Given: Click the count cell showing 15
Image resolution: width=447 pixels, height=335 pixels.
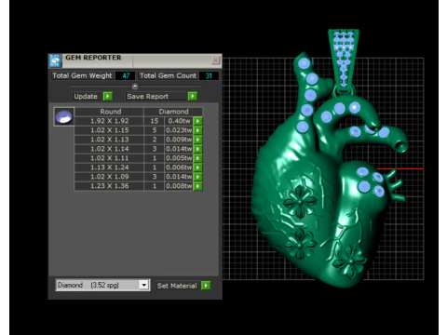Looking at the screenshot, I should coord(155,121).
